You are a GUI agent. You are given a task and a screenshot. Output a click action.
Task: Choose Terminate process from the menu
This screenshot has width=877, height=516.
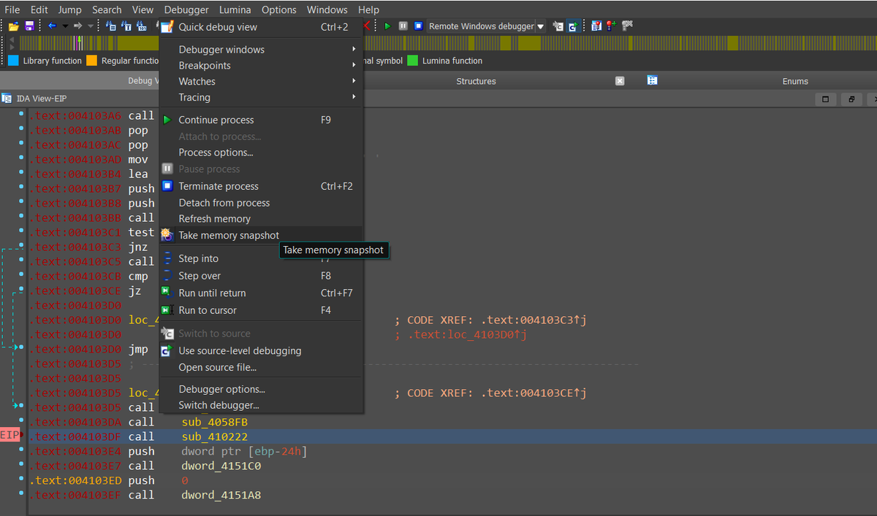261,186
